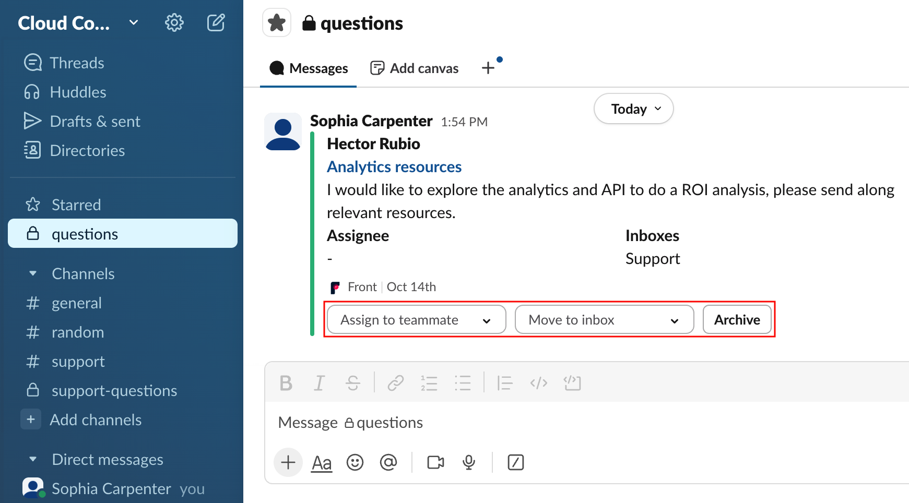Expand the Today date dropdown
Image resolution: width=909 pixels, height=503 pixels.
[x=633, y=109]
